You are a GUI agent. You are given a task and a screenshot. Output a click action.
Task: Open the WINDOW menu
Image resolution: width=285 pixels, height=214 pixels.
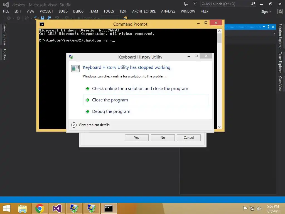click(x=188, y=11)
